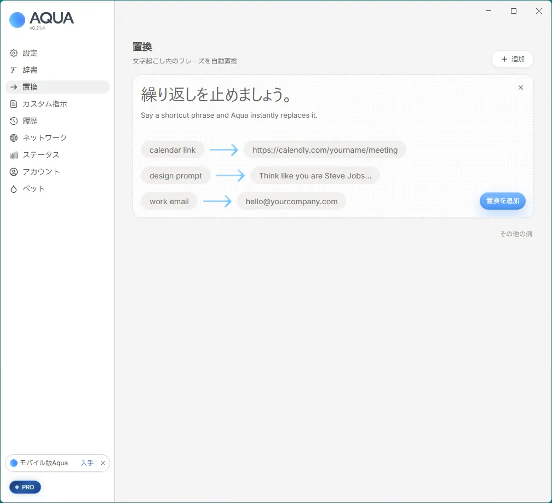Select the 置換 arrow icon in the sidebar
The width and height of the screenshot is (552, 503).
tap(13, 87)
